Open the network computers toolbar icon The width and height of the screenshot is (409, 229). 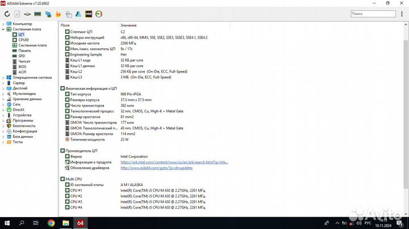point(48,14)
